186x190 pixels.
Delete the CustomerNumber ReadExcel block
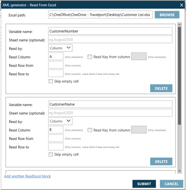(x=161, y=88)
